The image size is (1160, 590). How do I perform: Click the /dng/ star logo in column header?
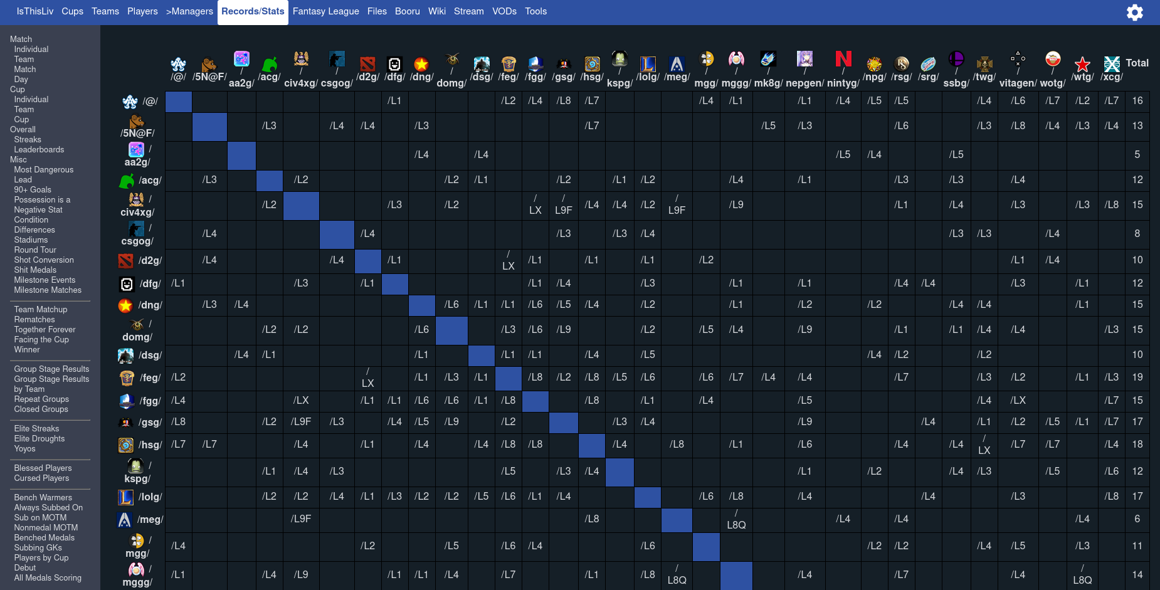[421, 64]
